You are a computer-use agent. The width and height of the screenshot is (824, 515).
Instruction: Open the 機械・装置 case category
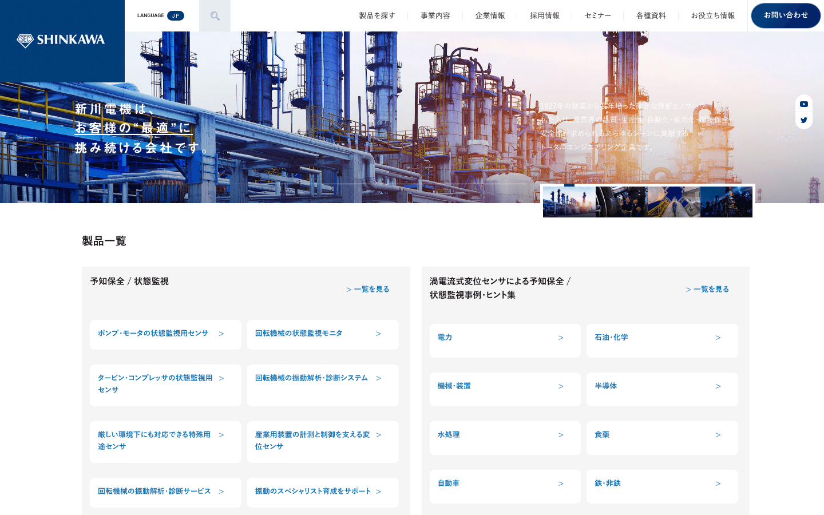click(505, 389)
